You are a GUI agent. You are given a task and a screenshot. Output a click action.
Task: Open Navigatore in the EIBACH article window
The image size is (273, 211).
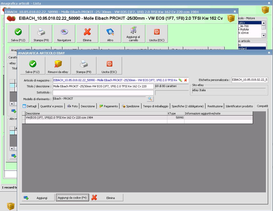click(64, 34)
